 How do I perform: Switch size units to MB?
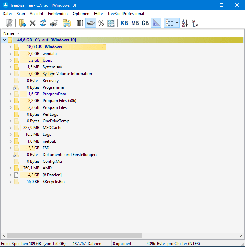pos(135,23)
